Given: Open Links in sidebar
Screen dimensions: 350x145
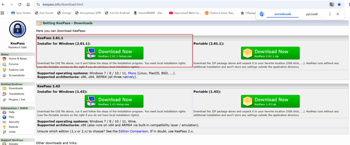Looking at the screenshot, I should pos(12,132).
